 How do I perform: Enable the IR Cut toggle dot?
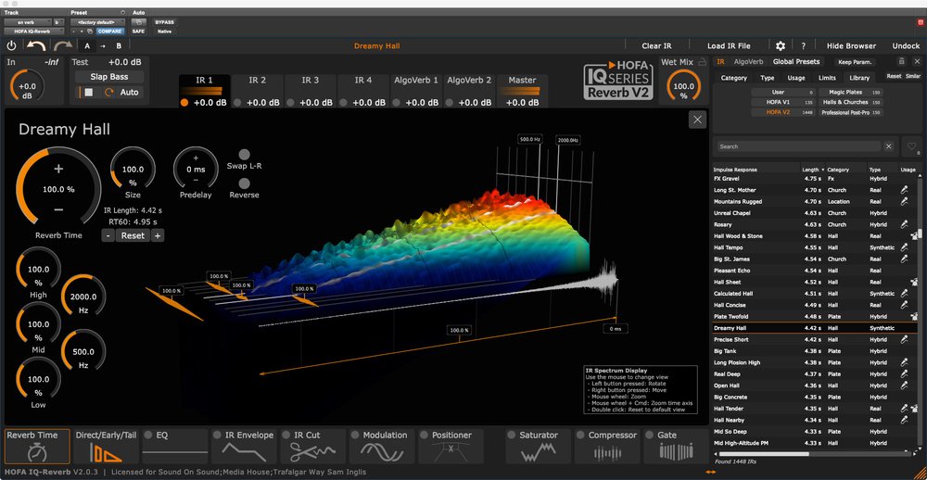click(286, 436)
